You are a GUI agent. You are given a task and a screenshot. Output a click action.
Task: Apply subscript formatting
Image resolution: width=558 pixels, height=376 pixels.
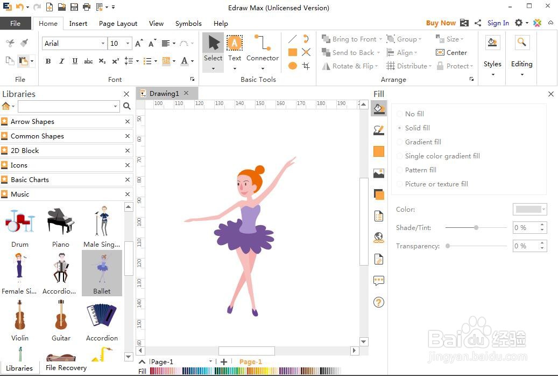[102, 61]
